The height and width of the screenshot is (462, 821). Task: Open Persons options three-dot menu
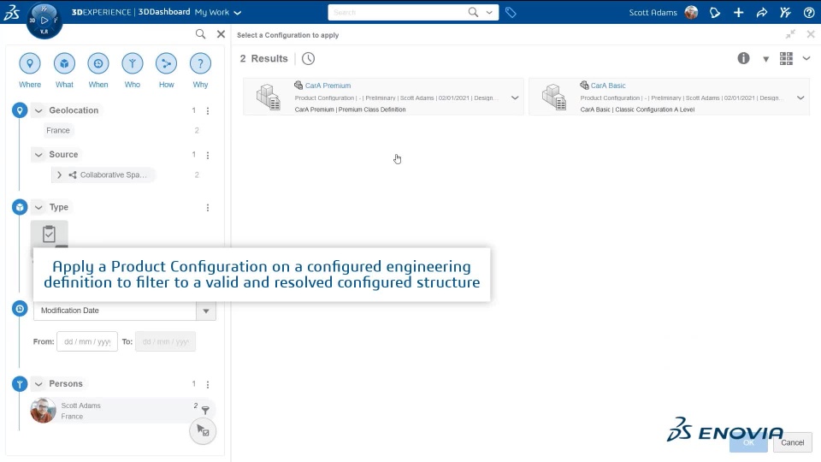pyautogui.click(x=208, y=384)
